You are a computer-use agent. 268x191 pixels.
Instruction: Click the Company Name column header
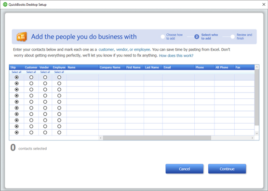pyautogui.click(x=112, y=68)
